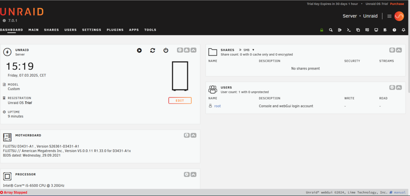Viewport: 410px width, 196px height.
Task: Click the Unraid OS Trial registration text
Action: click(x=20, y=103)
